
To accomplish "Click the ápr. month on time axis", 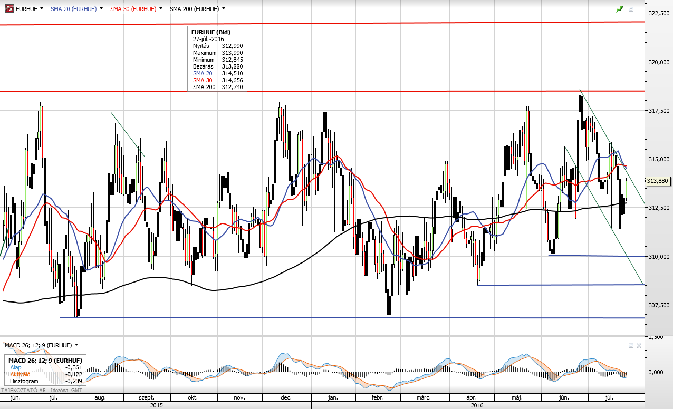I will 471,398.
